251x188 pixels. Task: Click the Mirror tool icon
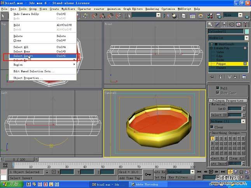[x=166, y=16]
